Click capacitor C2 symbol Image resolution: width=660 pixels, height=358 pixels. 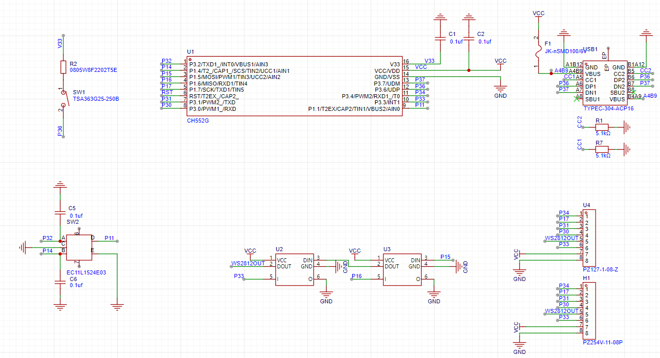(x=469, y=37)
